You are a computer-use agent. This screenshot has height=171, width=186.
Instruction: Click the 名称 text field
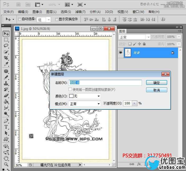105,82
